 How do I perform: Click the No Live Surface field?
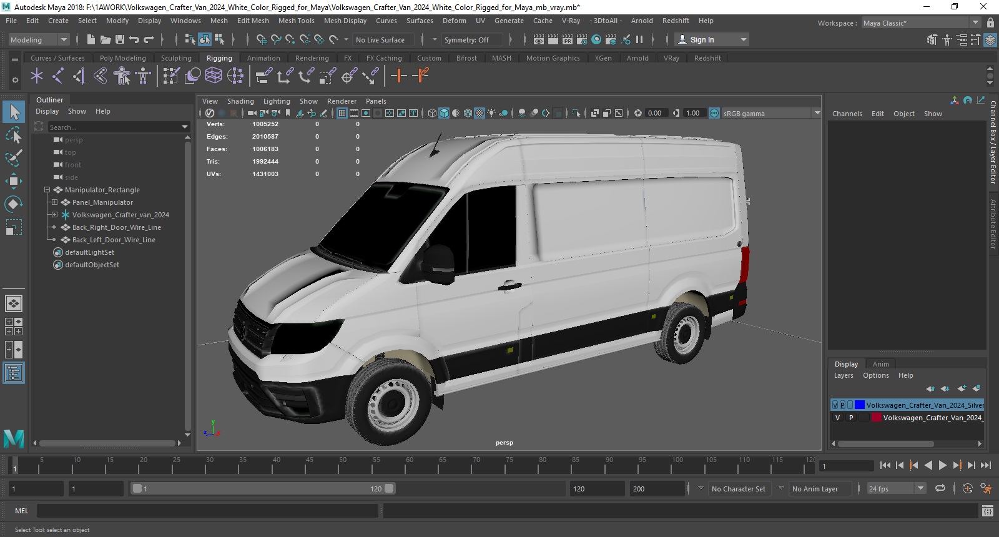click(384, 39)
